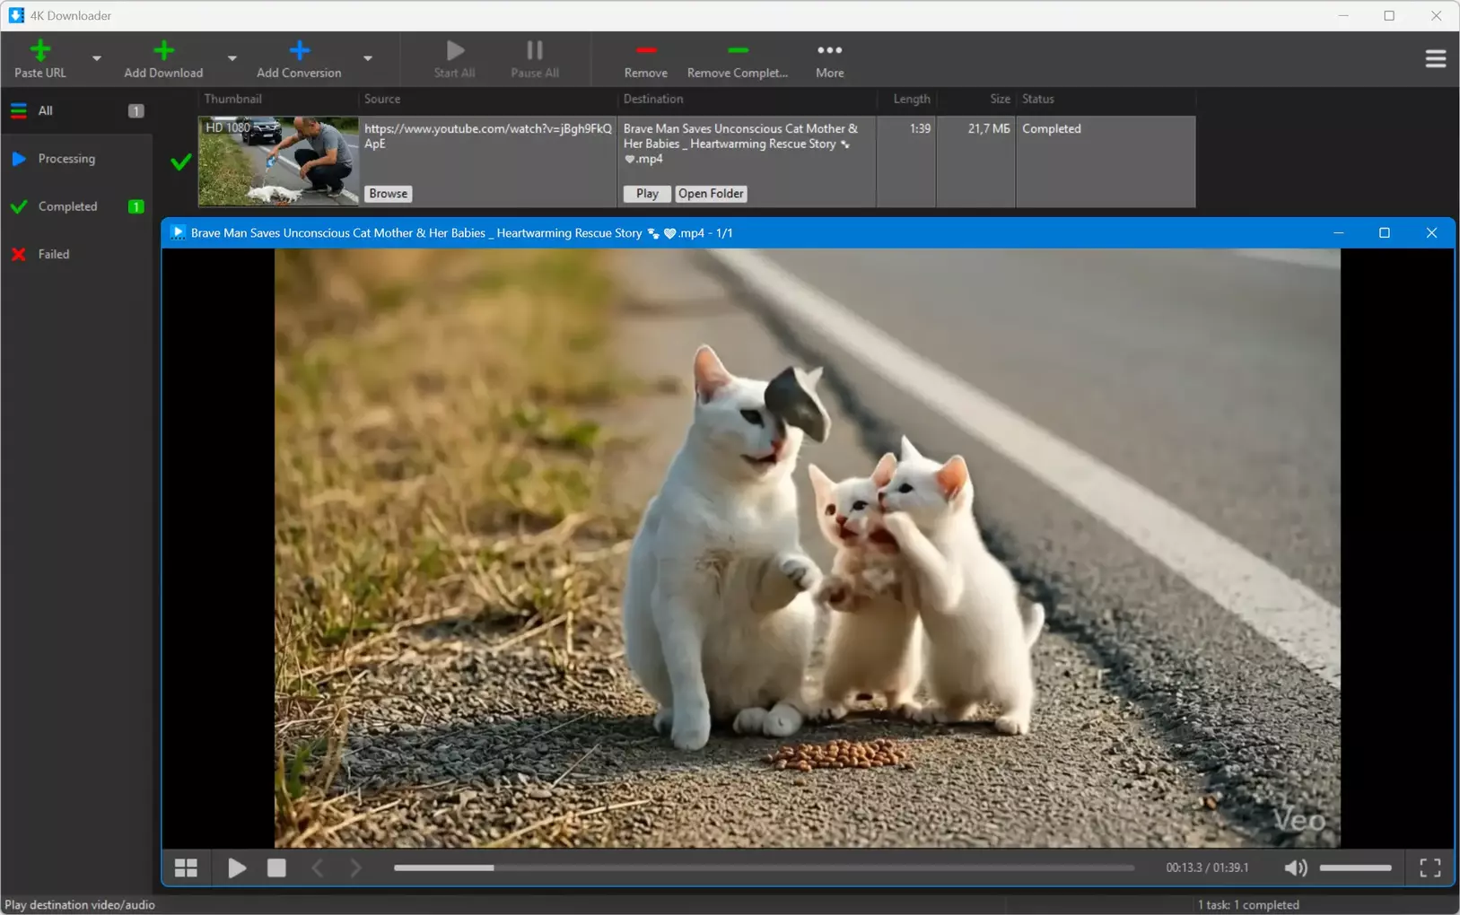The width and height of the screenshot is (1460, 915).
Task: Click the video seek progress bar
Action: coord(763,867)
